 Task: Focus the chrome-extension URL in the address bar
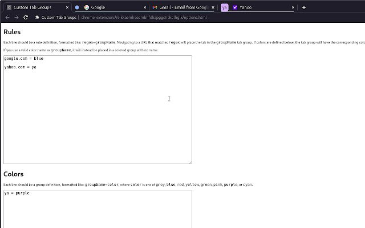click(x=144, y=18)
